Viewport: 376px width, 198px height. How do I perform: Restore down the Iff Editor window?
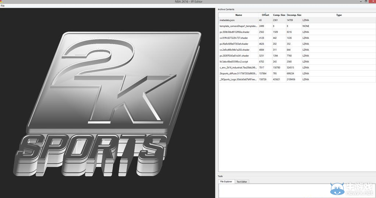(x=366, y=1)
